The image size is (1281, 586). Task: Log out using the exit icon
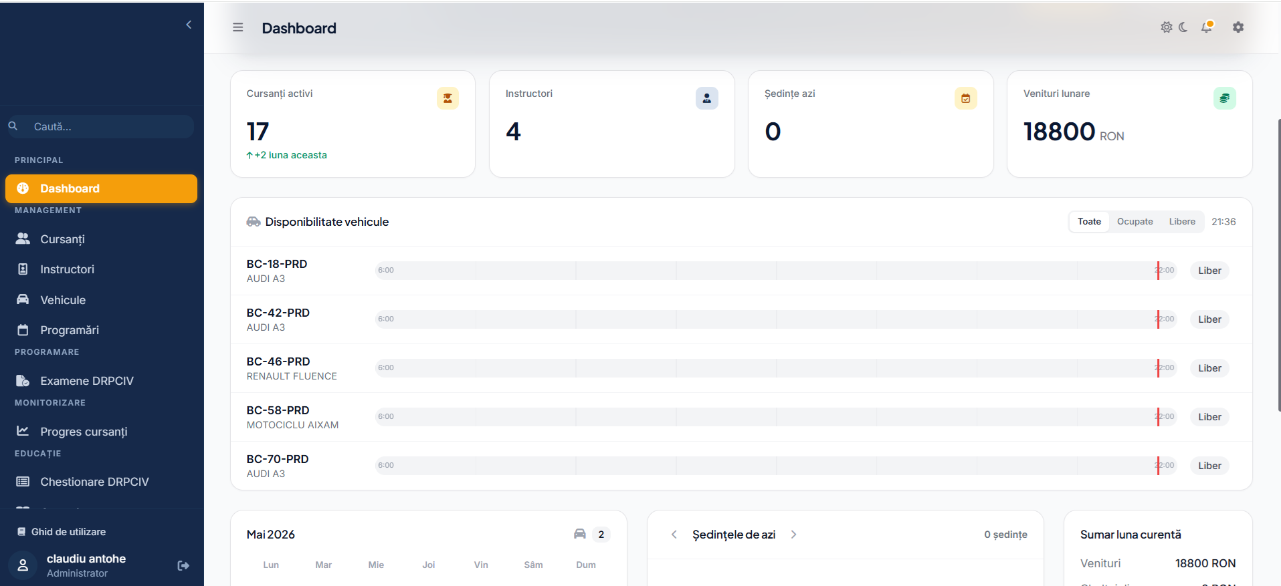pyautogui.click(x=183, y=566)
